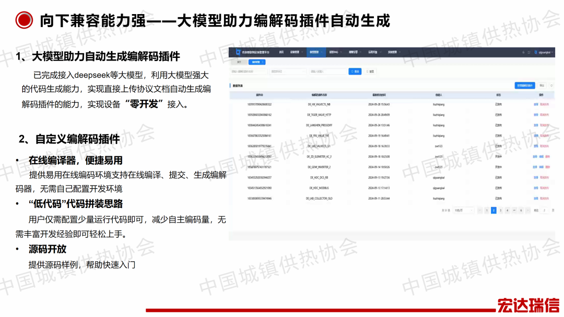The width and height of the screenshot is (564, 317).
Task: Go to the previous page arrow
Action: [x=479, y=210]
